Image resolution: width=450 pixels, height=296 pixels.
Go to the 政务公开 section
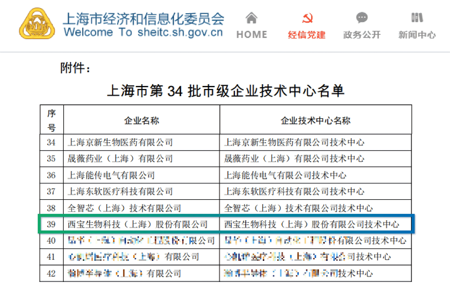(x=362, y=35)
